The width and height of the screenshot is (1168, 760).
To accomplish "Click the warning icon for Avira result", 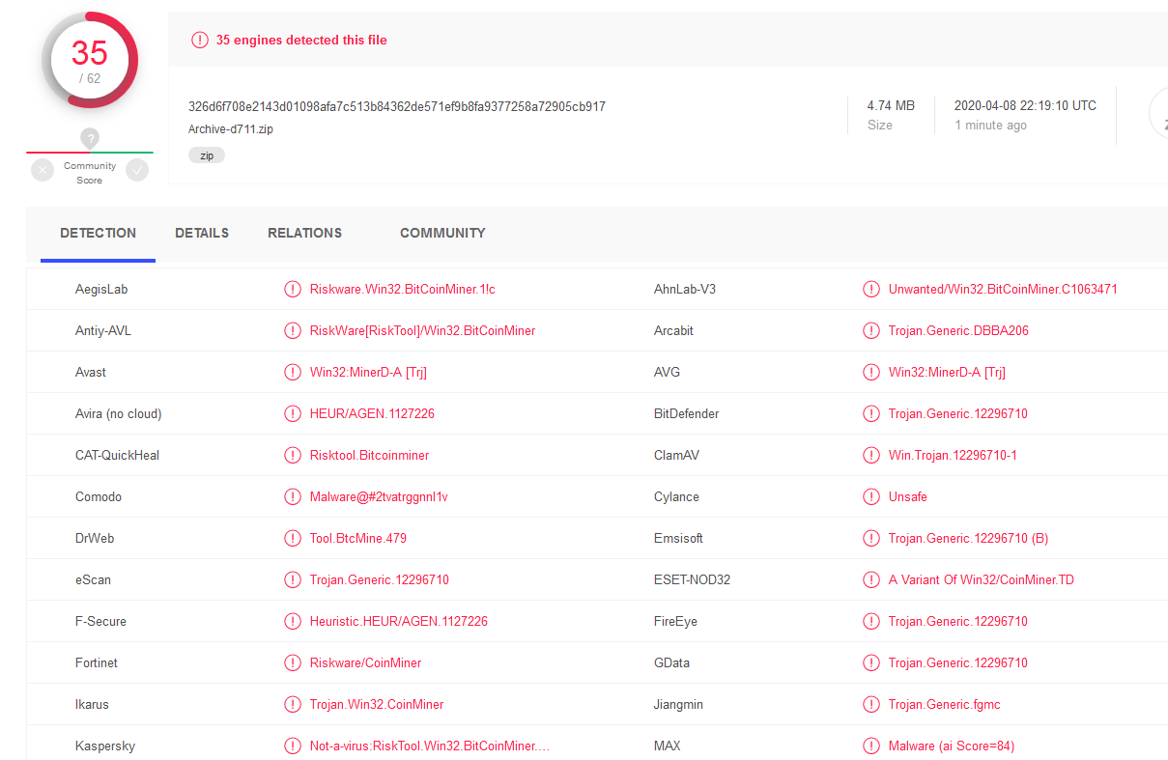I will pos(293,413).
